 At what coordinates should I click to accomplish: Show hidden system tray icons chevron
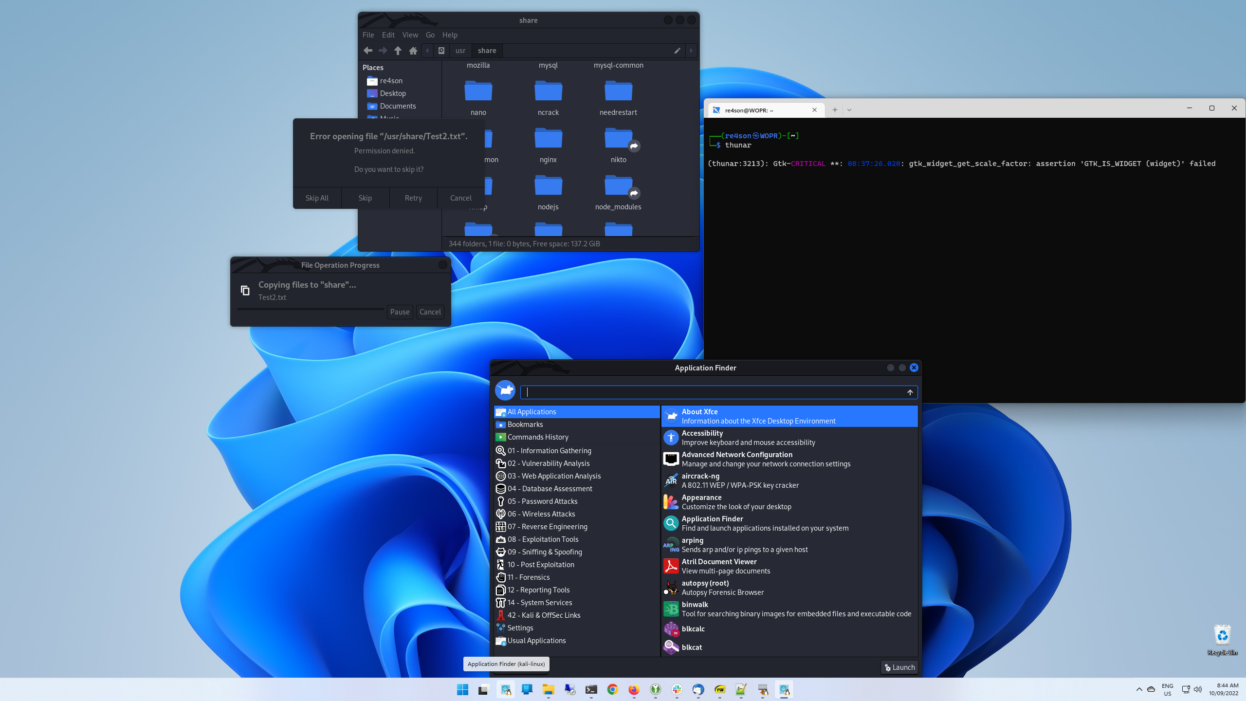(1139, 689)
